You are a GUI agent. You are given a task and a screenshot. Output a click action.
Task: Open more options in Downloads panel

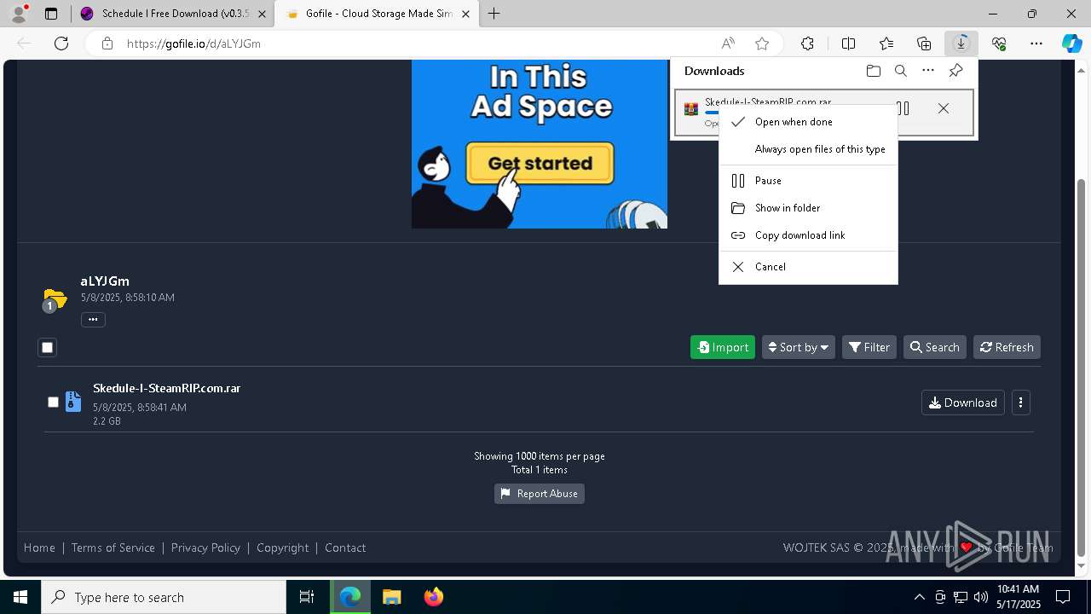click(928, 71)
